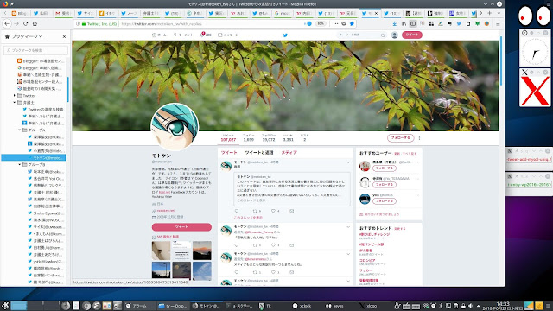Switch to the Gmail tab
The height and width of the screenshot is (311, 553).
click(x=63, y=14)
